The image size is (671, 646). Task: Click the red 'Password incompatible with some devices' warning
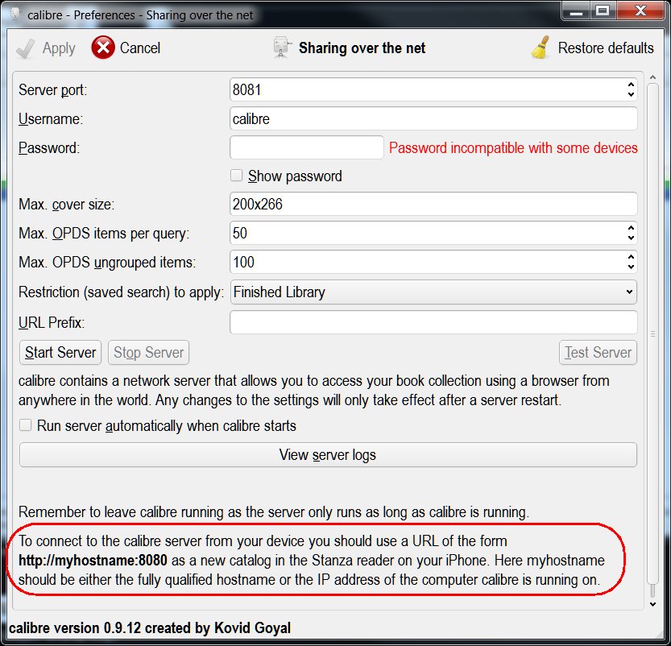513,147
